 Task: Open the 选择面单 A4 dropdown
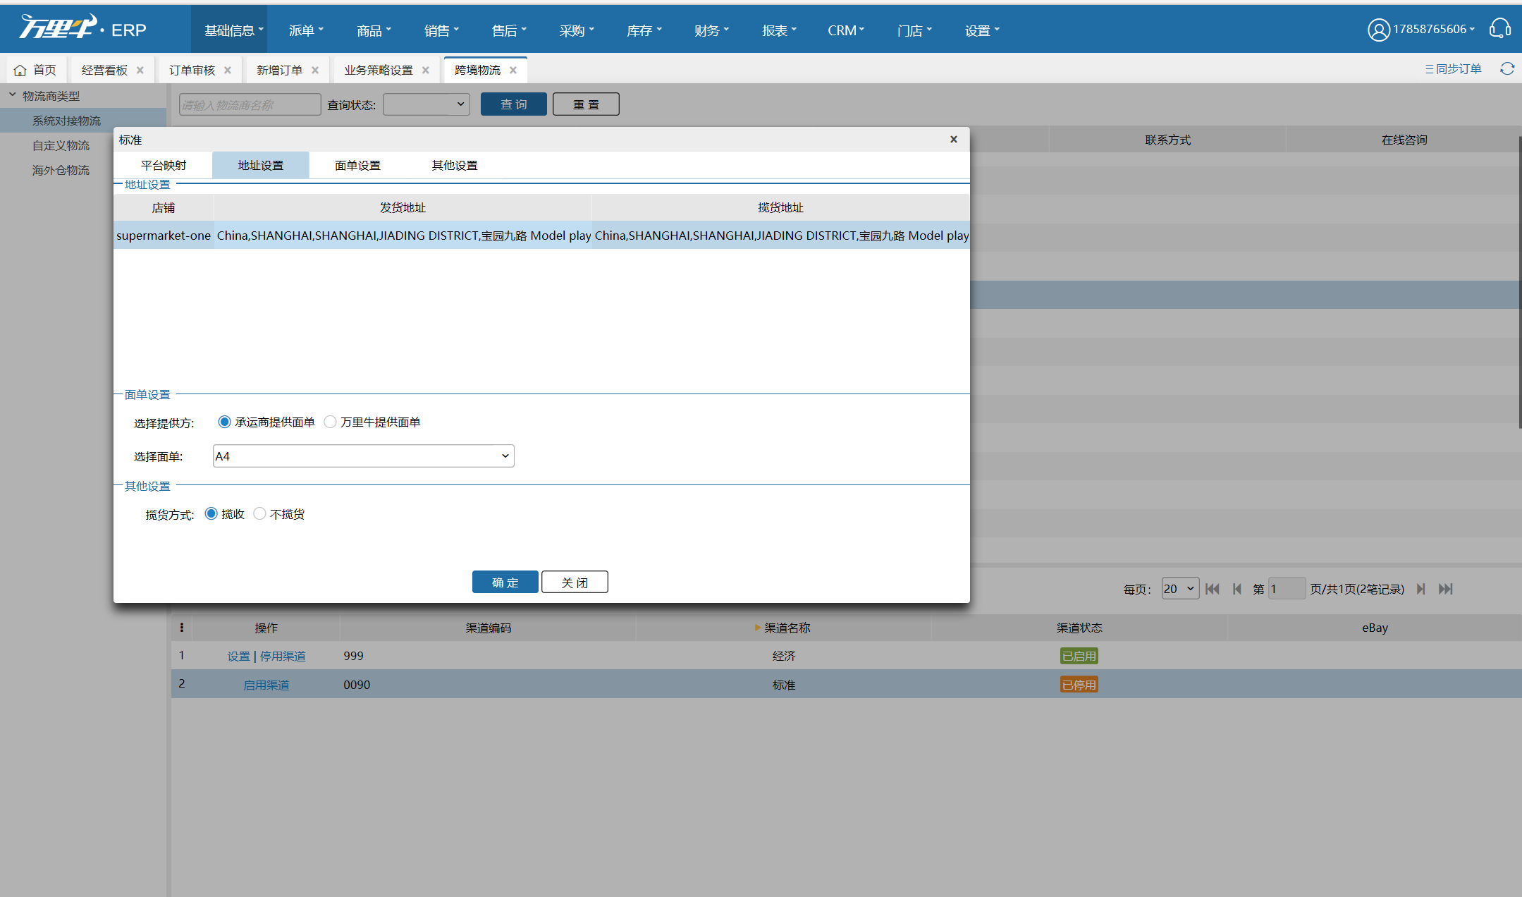[364, 456]
